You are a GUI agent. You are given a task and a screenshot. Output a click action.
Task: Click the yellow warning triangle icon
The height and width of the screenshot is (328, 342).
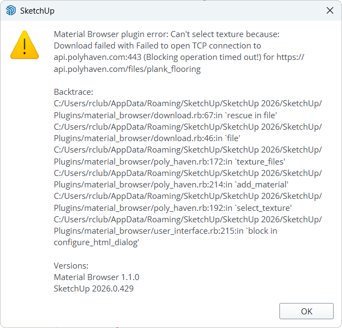(x=25, y=45)
